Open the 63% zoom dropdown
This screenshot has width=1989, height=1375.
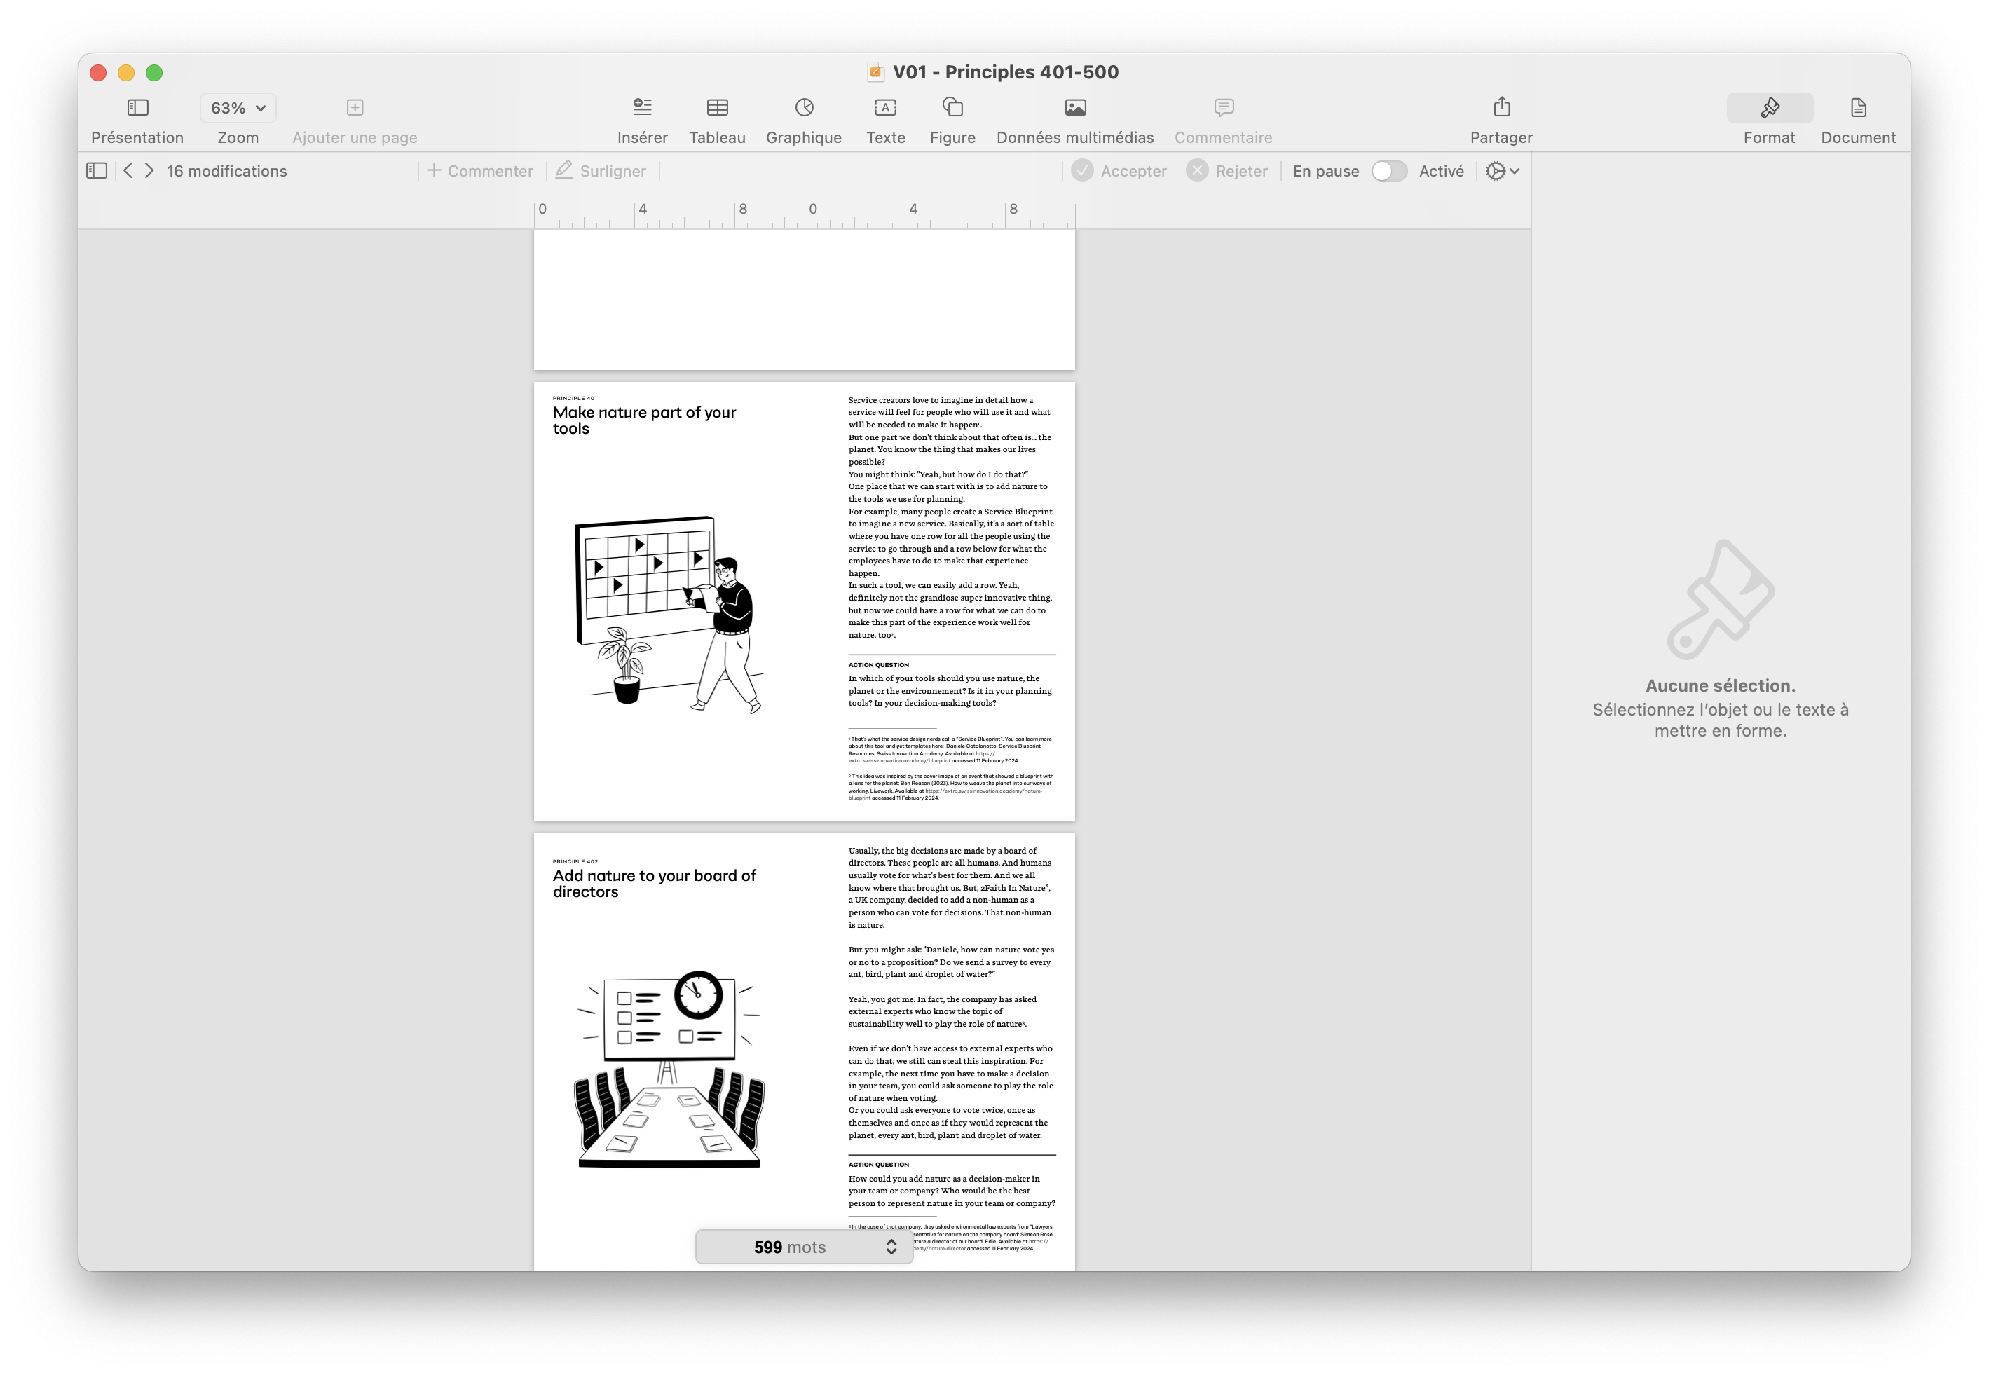point(238,109)
